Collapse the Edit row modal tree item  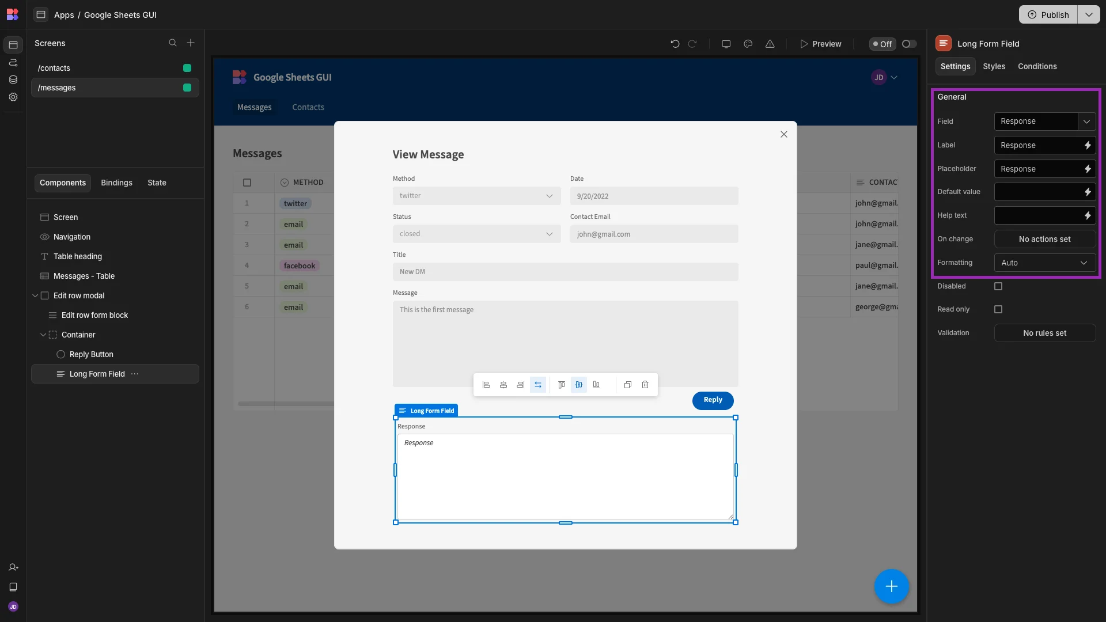click(35, 296)
